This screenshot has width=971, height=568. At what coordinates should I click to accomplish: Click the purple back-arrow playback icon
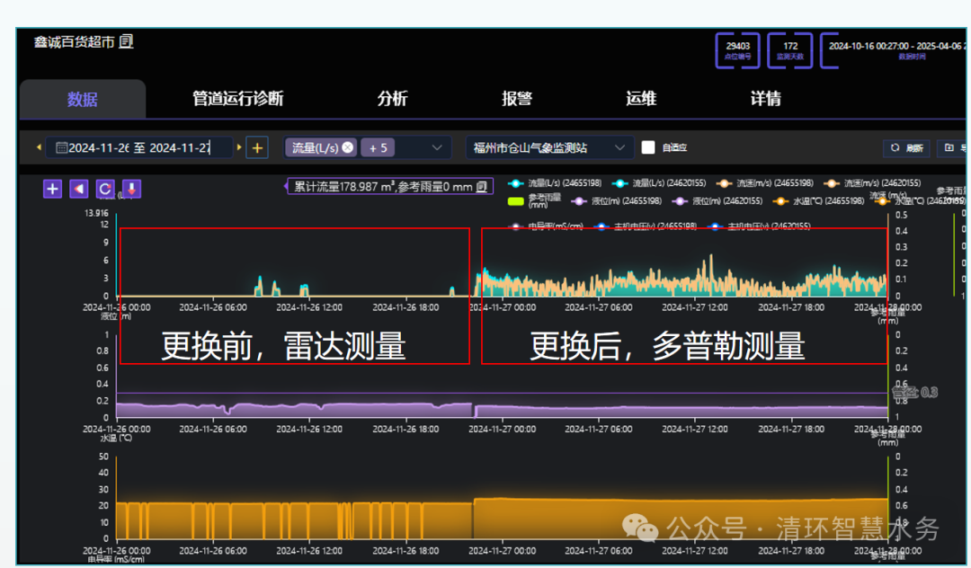click(x=77, y=189)
